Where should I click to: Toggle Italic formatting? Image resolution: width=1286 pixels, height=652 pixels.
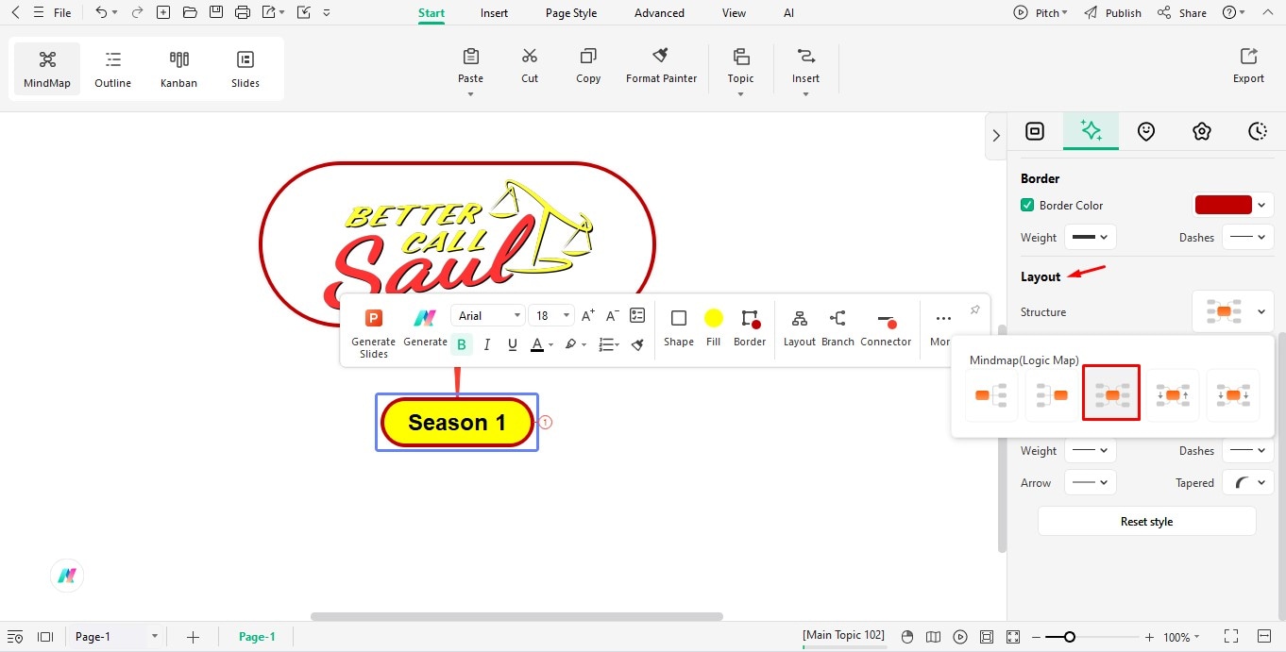[x=487, y=344]
